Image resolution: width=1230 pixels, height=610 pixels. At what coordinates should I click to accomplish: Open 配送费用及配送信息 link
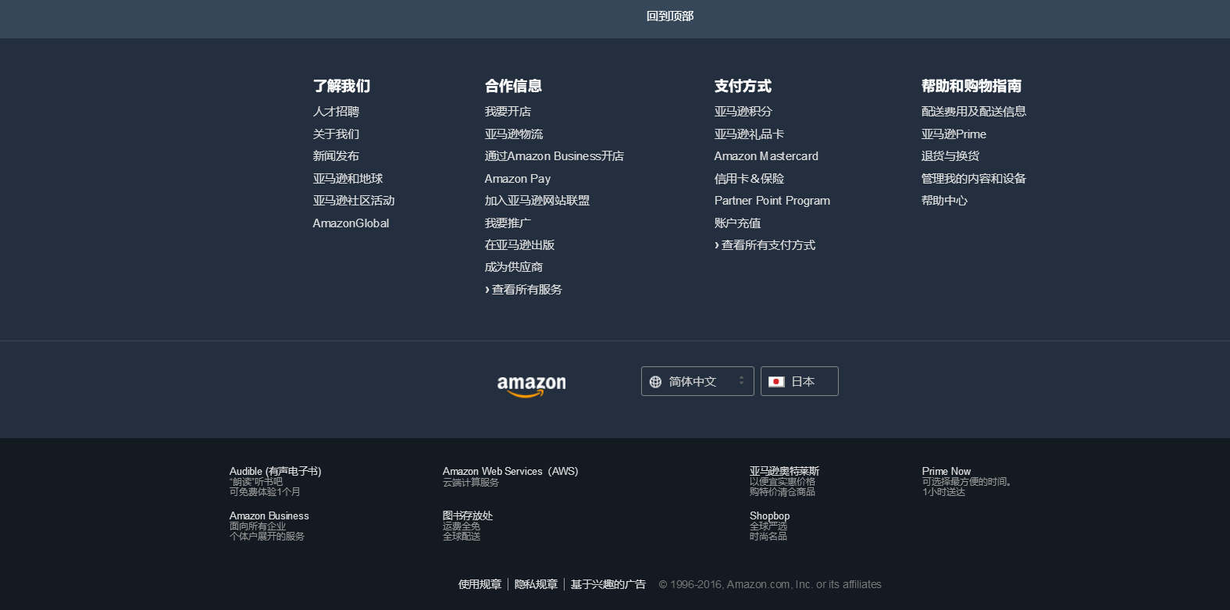974,112
